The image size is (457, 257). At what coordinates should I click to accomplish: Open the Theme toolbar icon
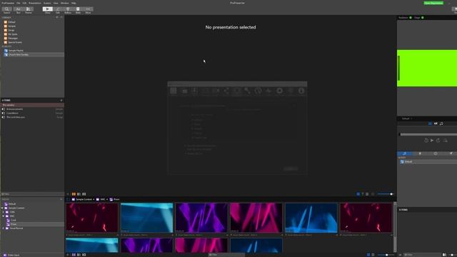click(x=29, y=10)
